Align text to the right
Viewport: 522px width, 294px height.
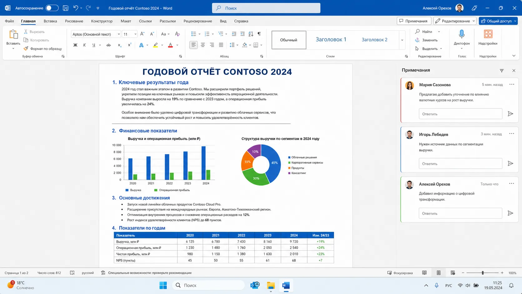point(212,45)
